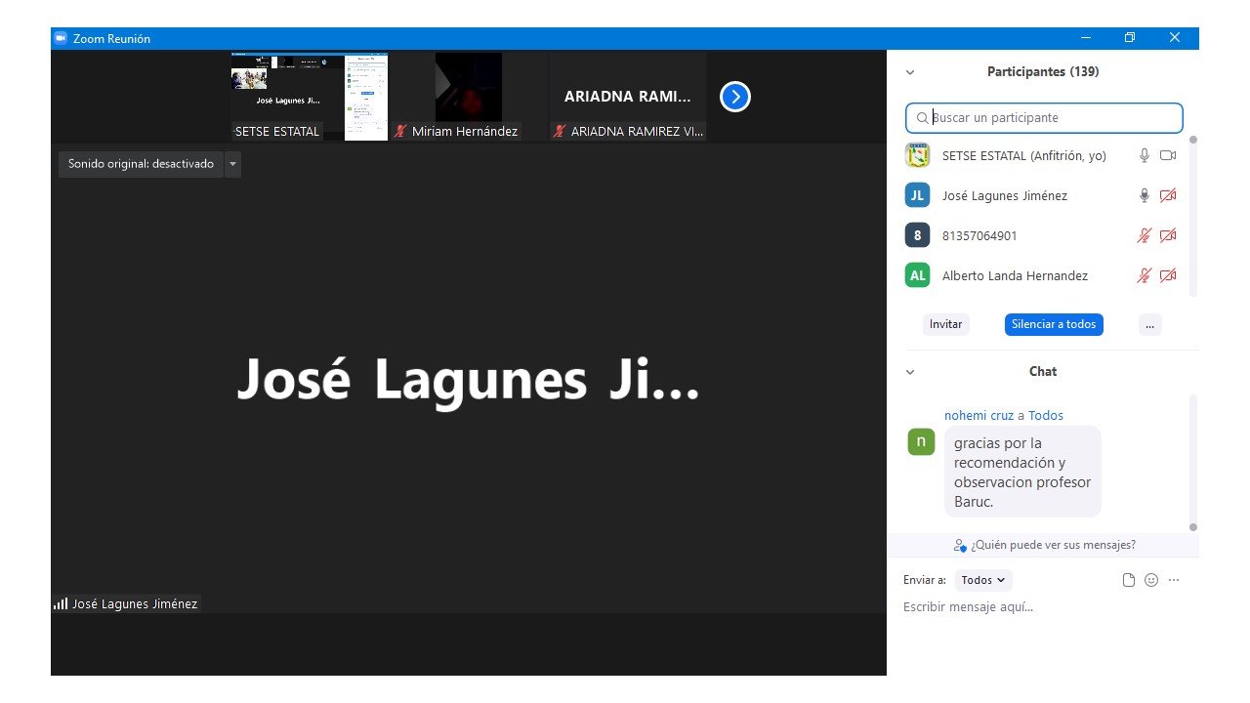Image resolution: width=1250 pixels, height=703 pixels.
Task: Click the file attachment icon in chat
Action: click(1129, 580)
